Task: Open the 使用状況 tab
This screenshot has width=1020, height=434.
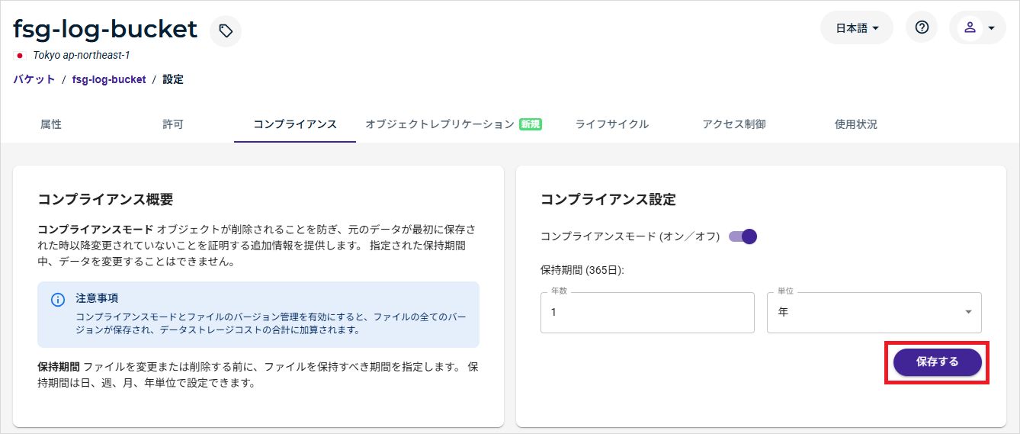Action: coord(856,124)
